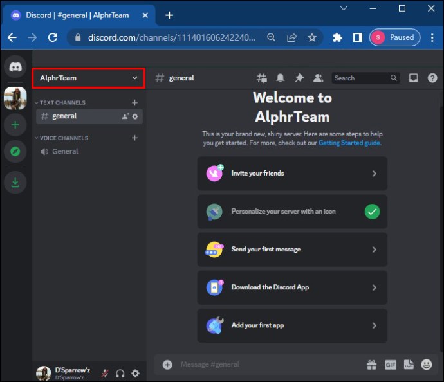Open the sticker picker icon
Viewport: 444px width, 382px height.
click(409, 365)
